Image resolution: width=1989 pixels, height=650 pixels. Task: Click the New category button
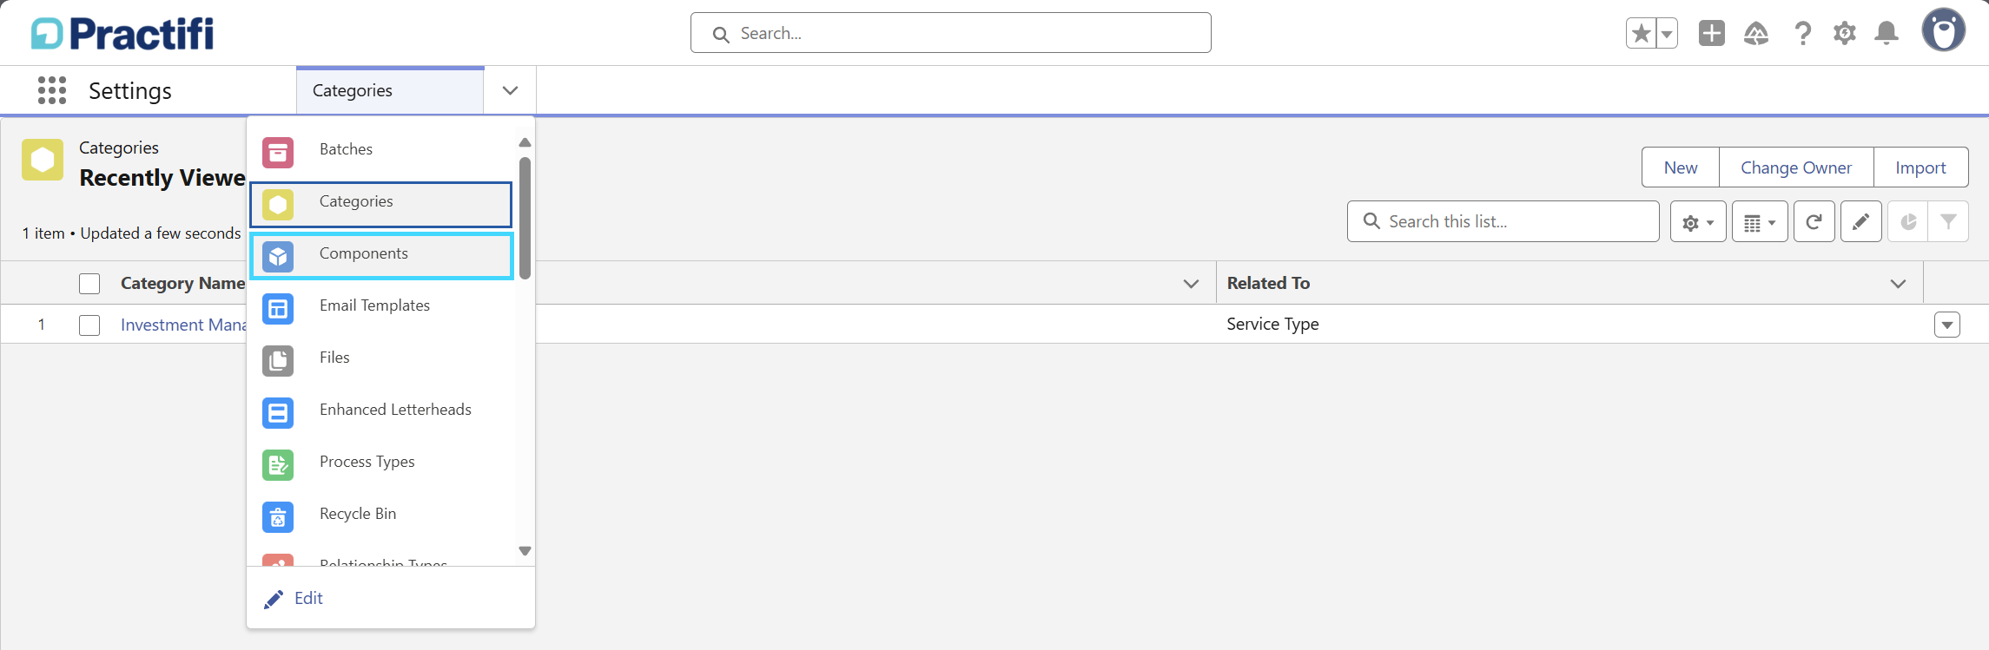[x=1681, y=167]
